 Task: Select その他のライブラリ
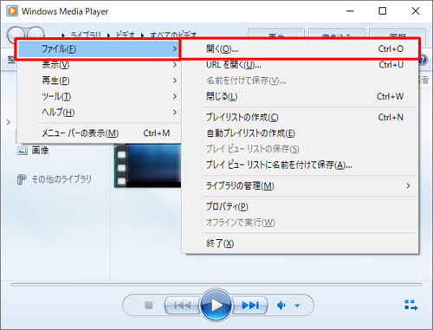(x=61, y=179)
